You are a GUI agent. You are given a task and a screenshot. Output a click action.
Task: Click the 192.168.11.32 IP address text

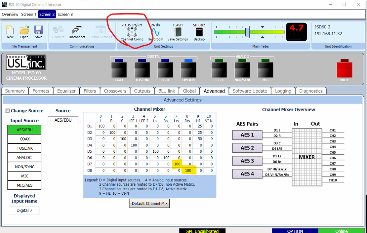[x=328, y=34]
